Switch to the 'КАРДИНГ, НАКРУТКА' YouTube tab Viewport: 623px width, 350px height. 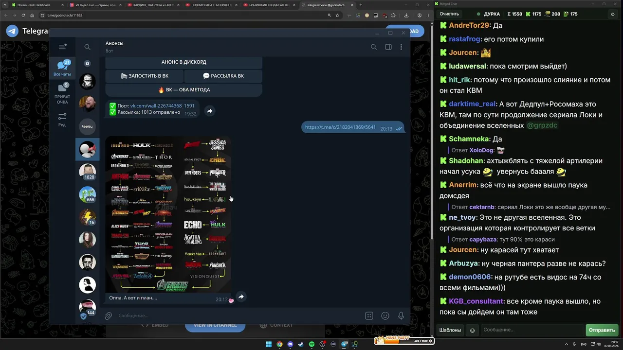pos(153,5)
